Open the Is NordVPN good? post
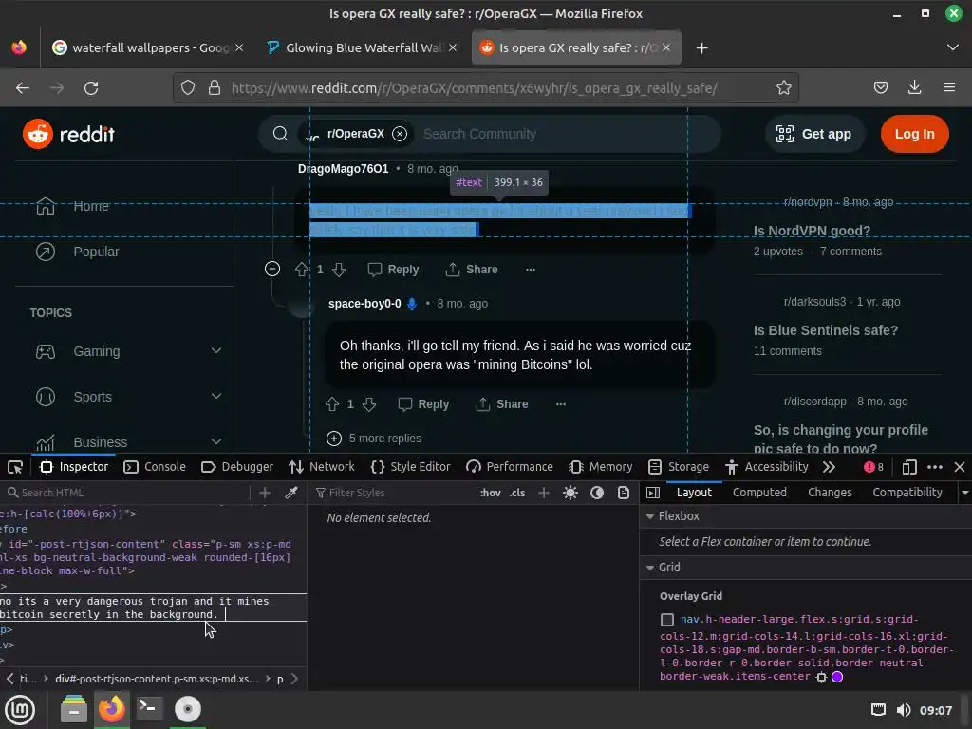The width and height of the screenshot is (972, 729). coord(812,231)
